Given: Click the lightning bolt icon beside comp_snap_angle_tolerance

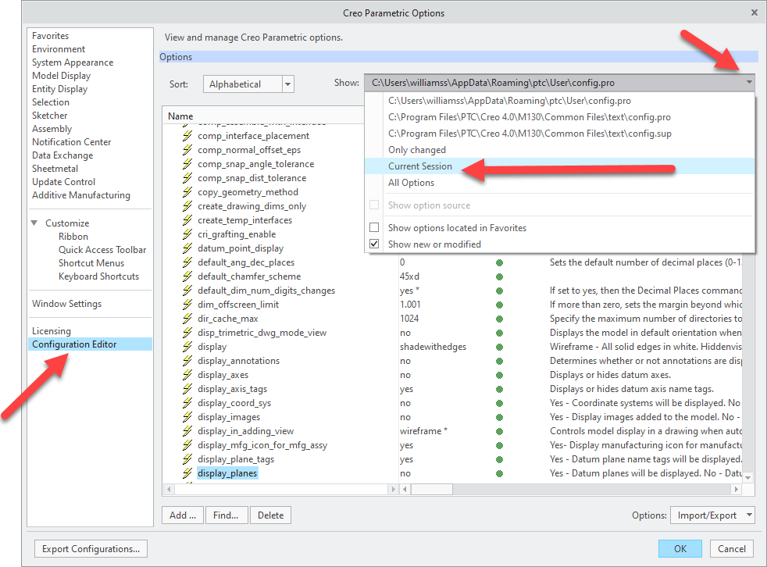Looking at the screenshot, I should [x=188, y=163].
